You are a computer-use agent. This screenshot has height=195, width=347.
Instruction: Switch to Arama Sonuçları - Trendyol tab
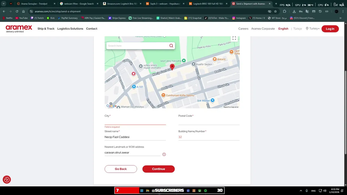36,4
